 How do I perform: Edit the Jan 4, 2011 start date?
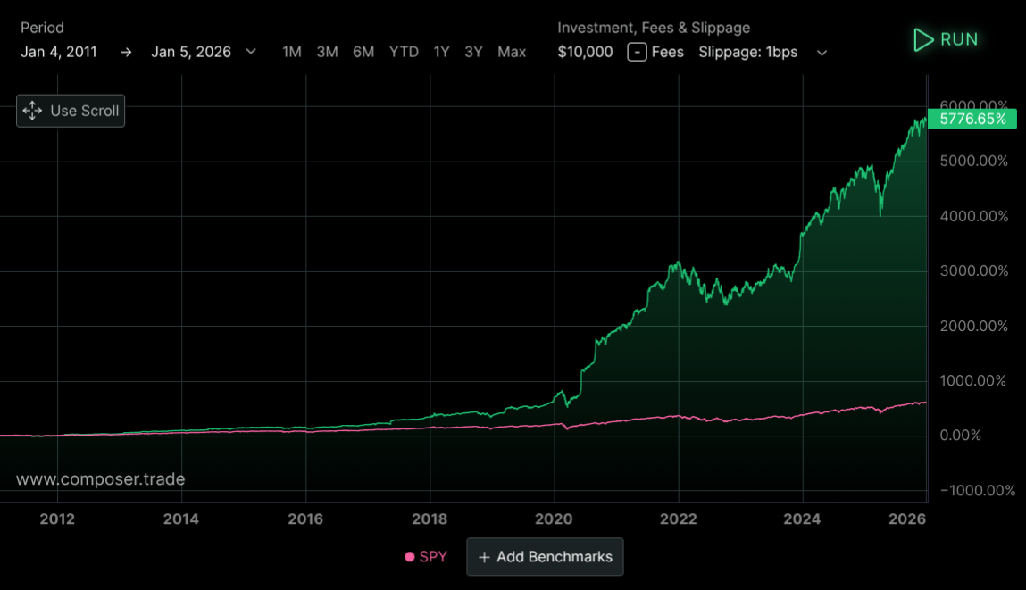59,52
